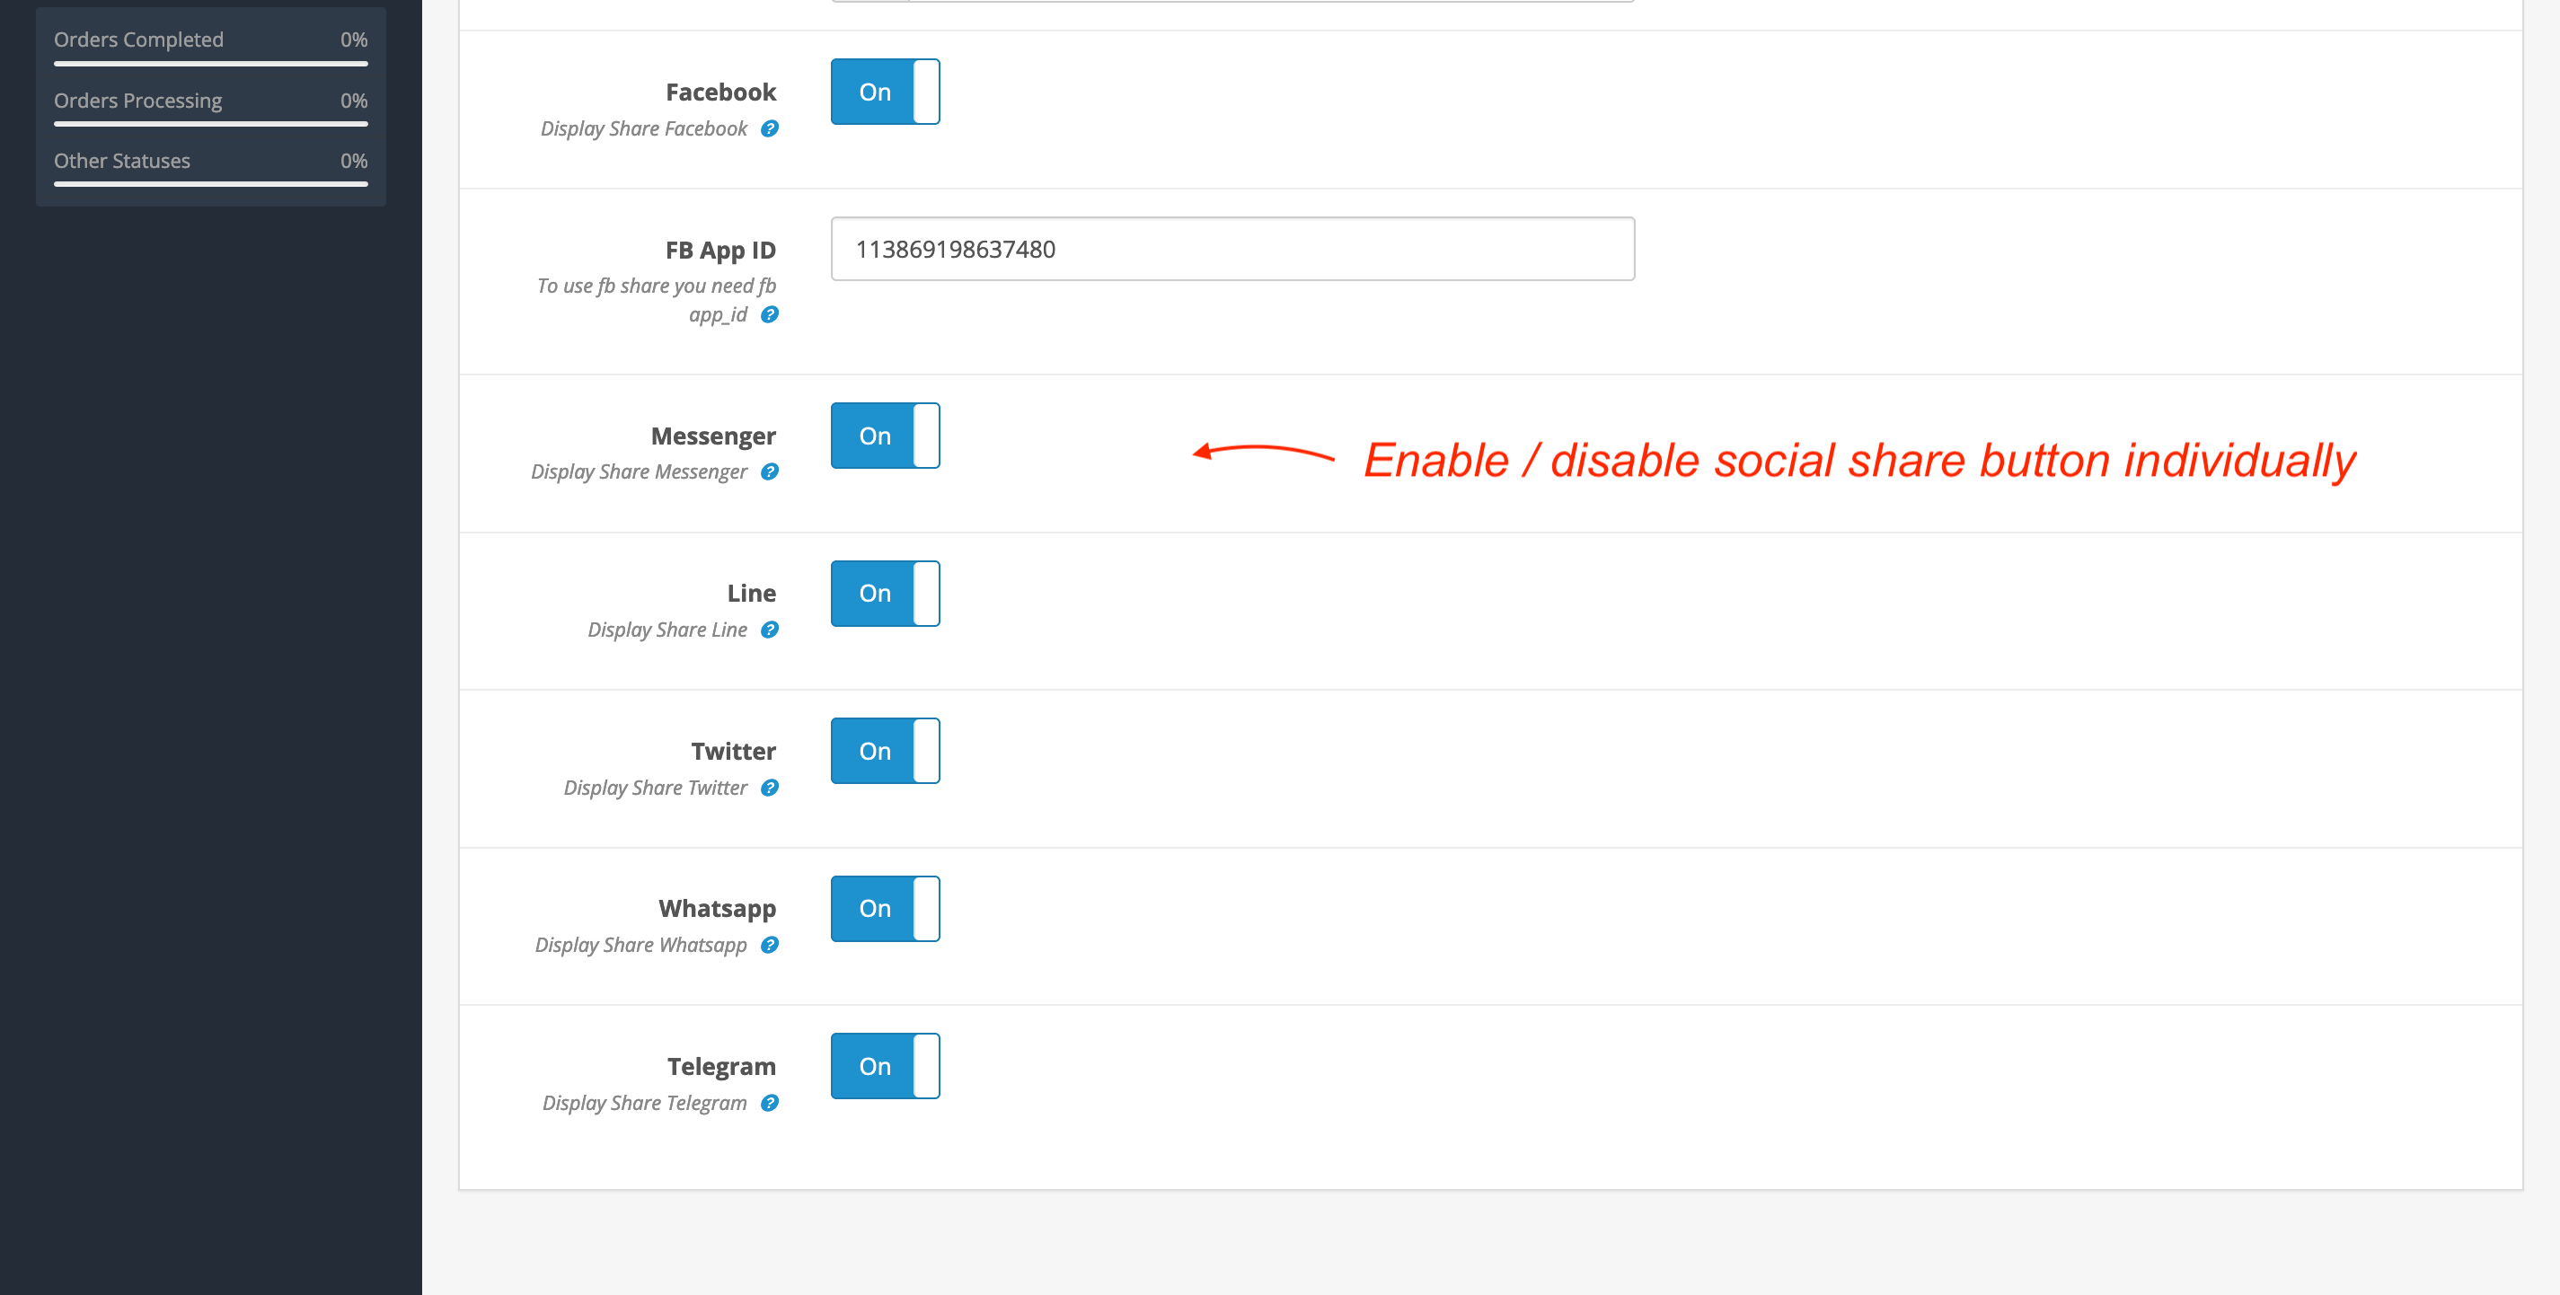The height and width of the screenshot is (1295, 2560).
Task: Select the Orders Completed label
Action: pos(138,40)
